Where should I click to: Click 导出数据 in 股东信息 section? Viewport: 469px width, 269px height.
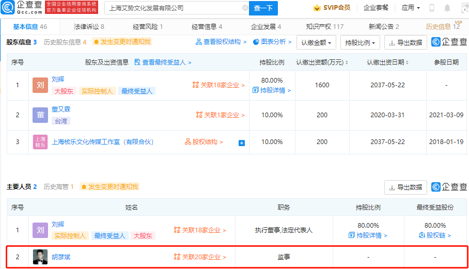click(405, 42)
